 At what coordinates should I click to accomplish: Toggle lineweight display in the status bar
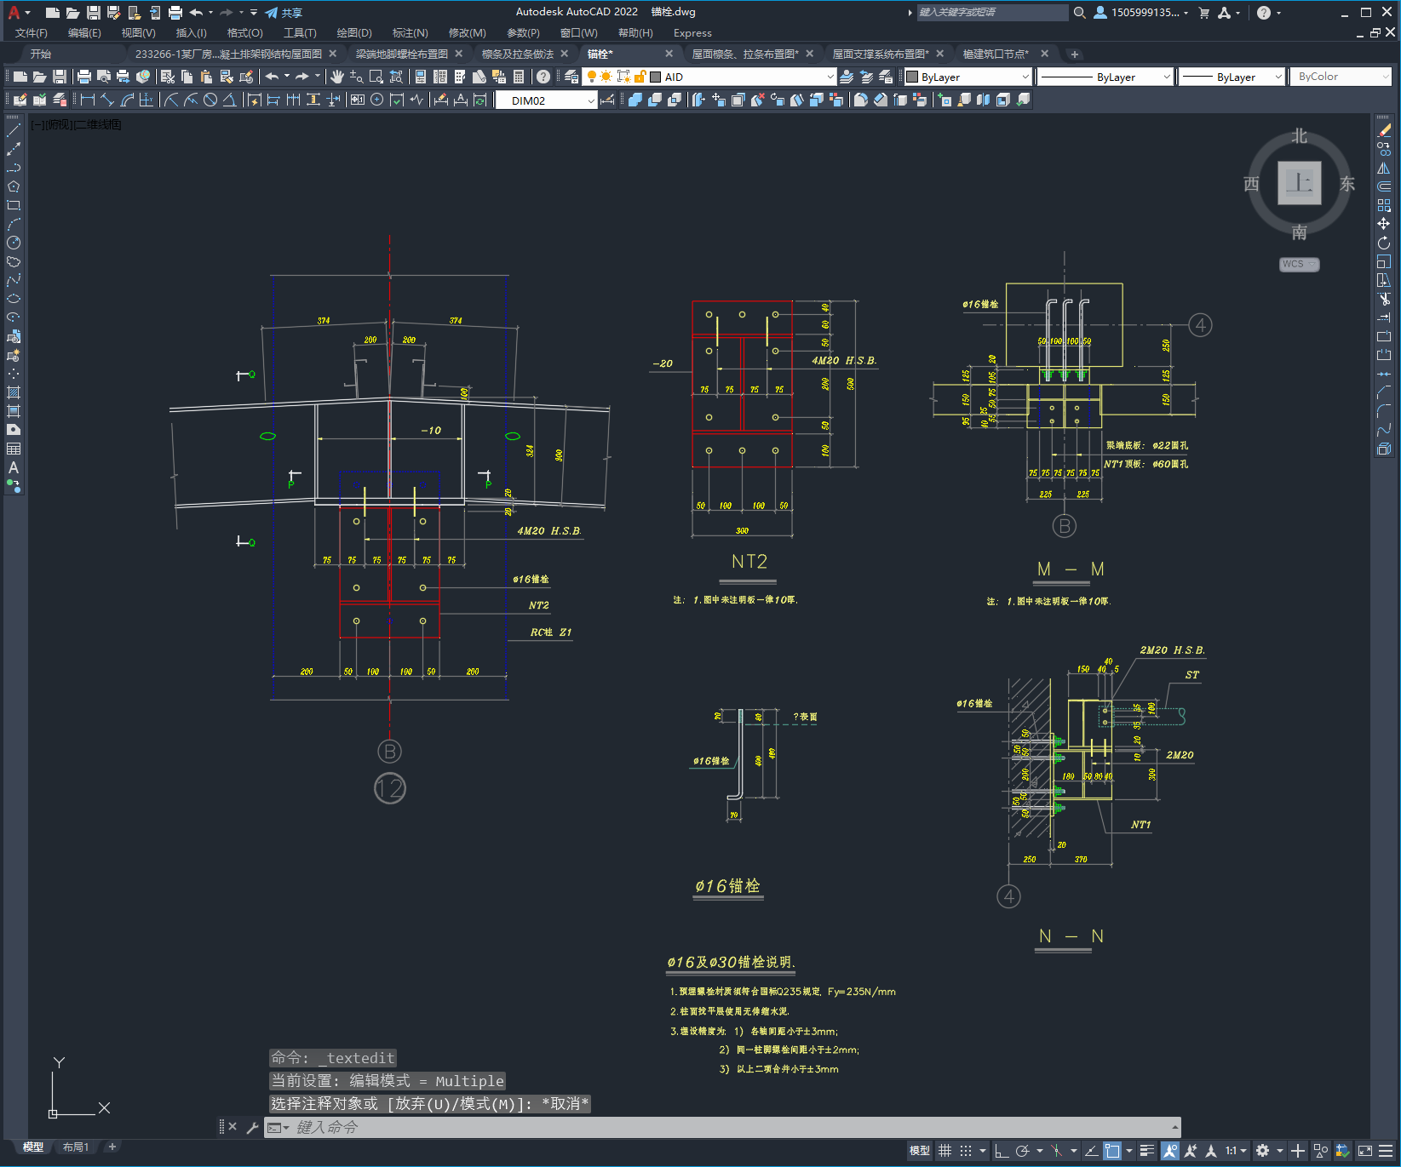click(1147, 1151)
